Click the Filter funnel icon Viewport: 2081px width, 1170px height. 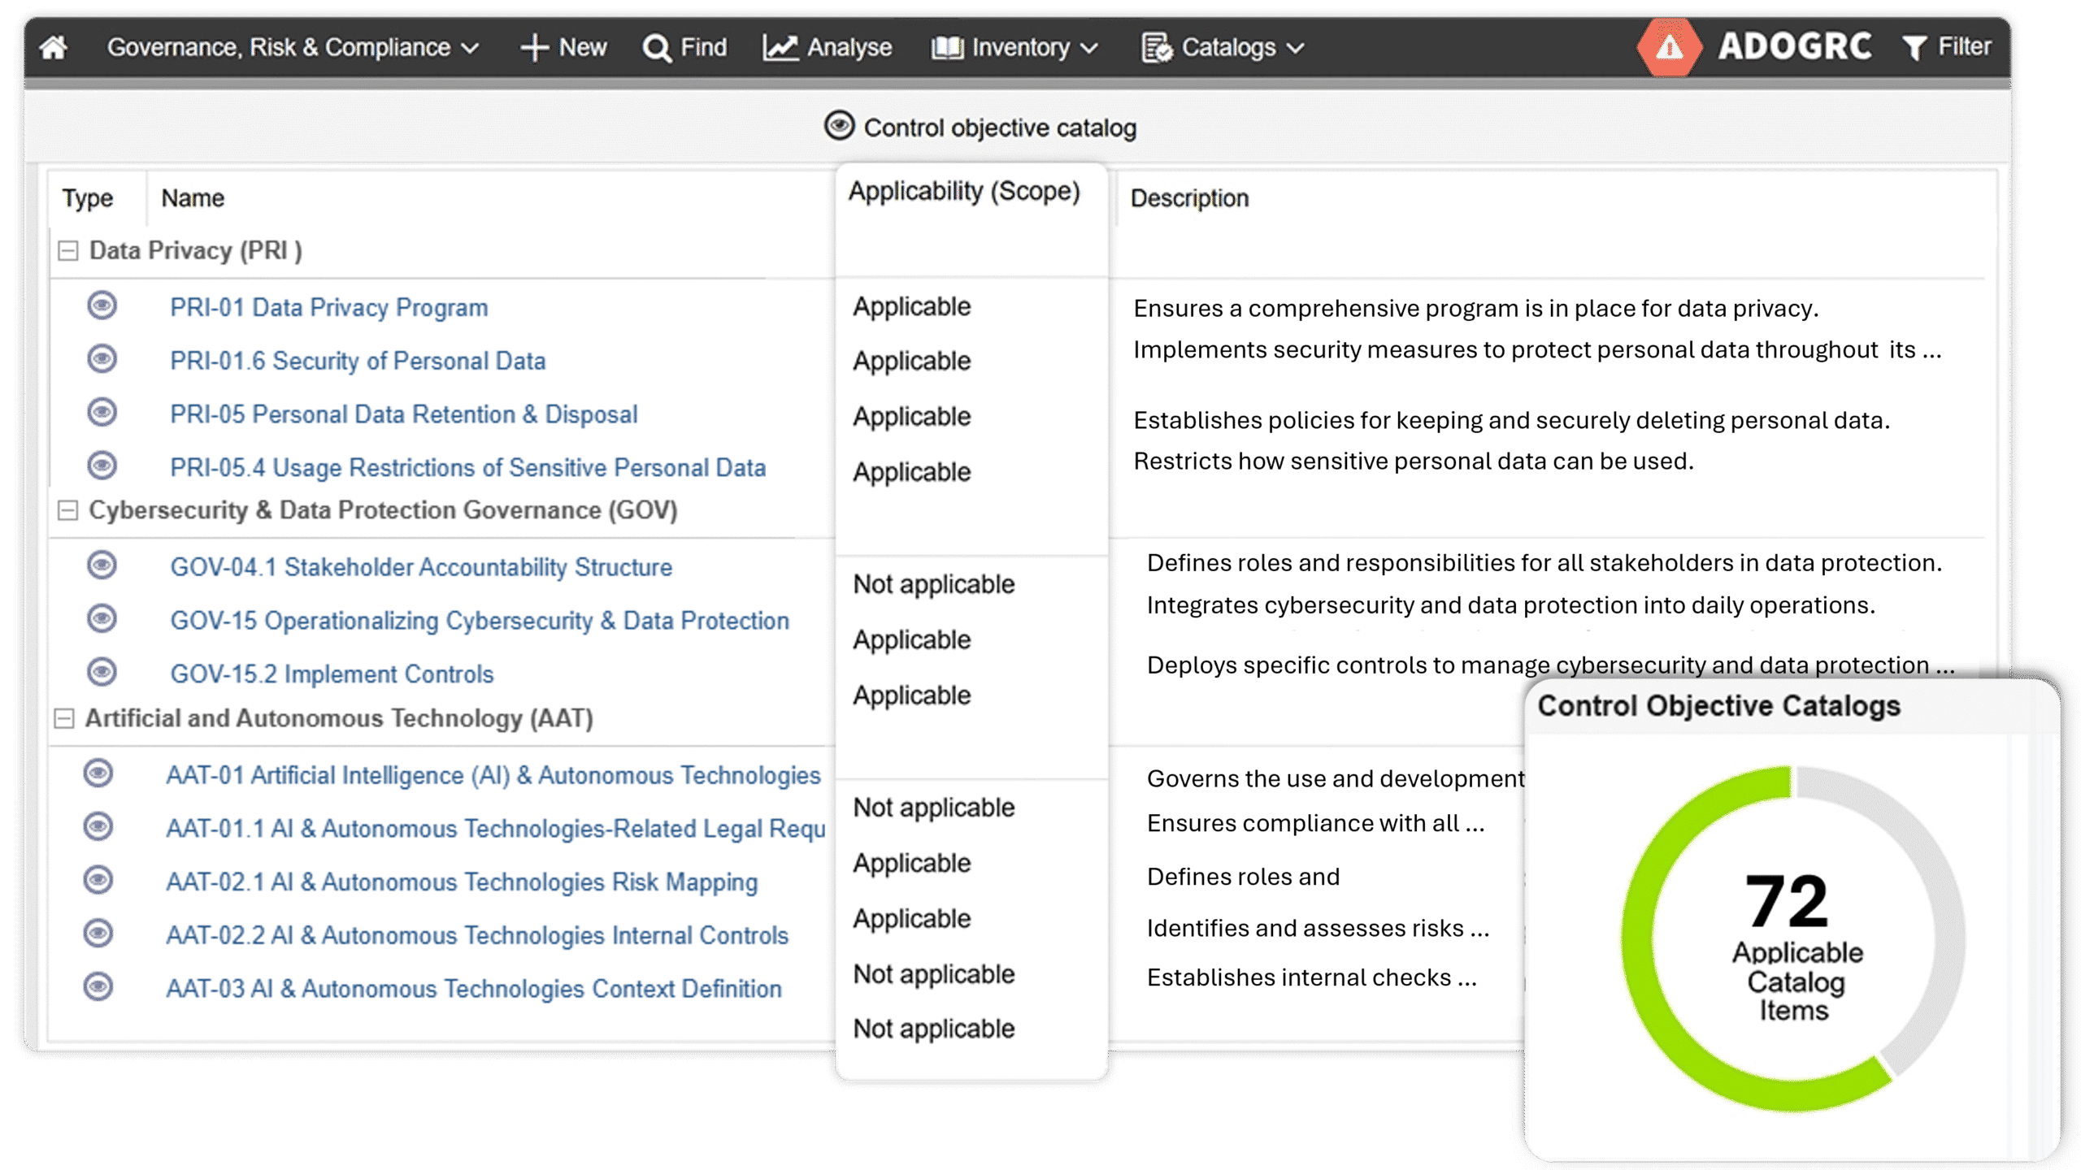point(1914,47)
